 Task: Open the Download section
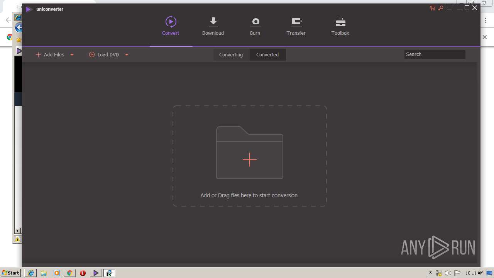pos(213,26)
